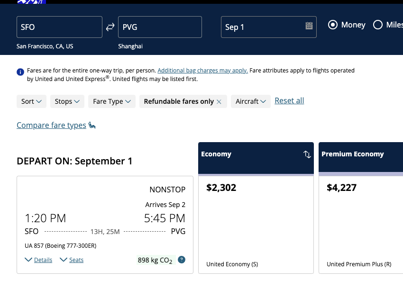Viewport: 403px width, 289px height.
Task: Expand flight Details for UA 857
Action: coord(39,260)
